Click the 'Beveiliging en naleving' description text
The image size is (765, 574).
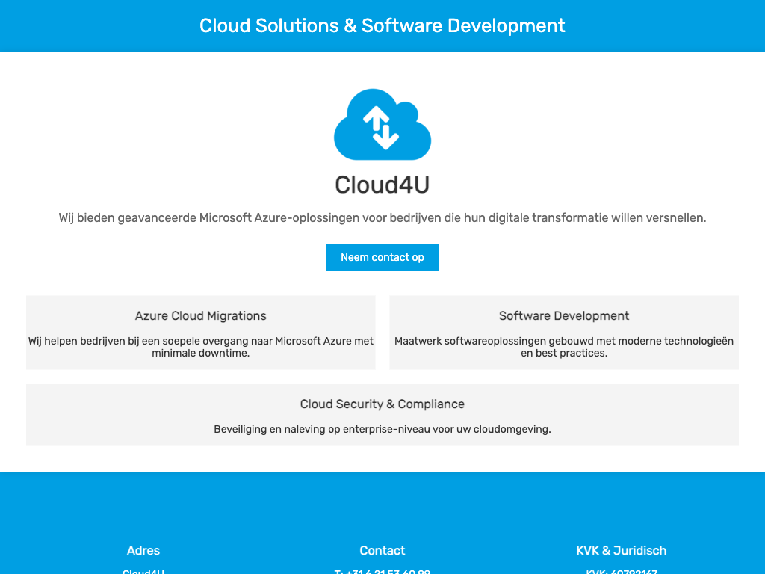coord(382,430)
